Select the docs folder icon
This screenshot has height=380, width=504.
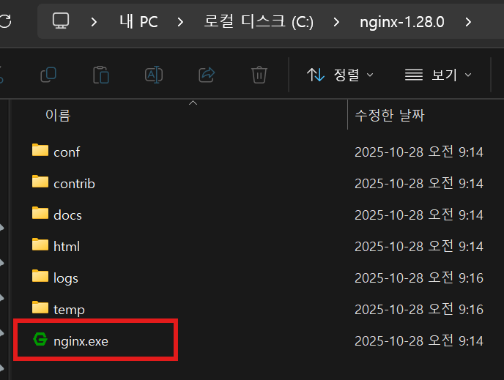[40, 213]
